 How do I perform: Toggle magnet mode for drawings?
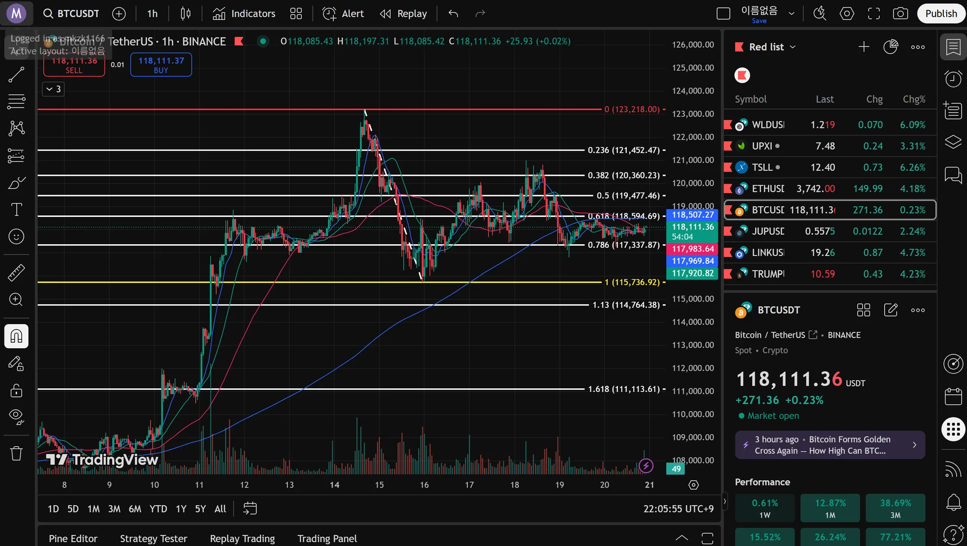coord(16,336)
